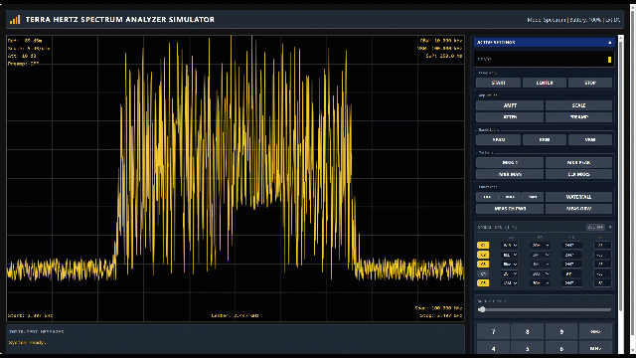
Task: Click first signal row frequency input field
Action: point(571,246)
